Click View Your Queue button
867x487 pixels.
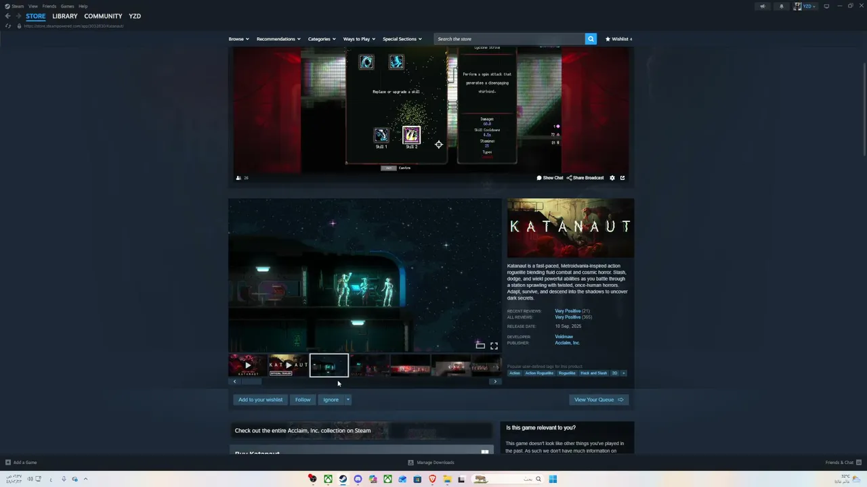click(599, 400)
